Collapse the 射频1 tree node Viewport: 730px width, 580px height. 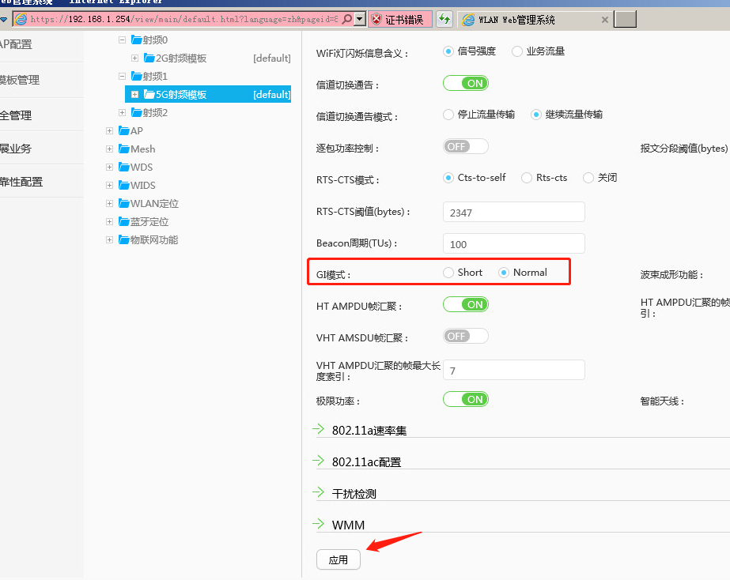122,77
